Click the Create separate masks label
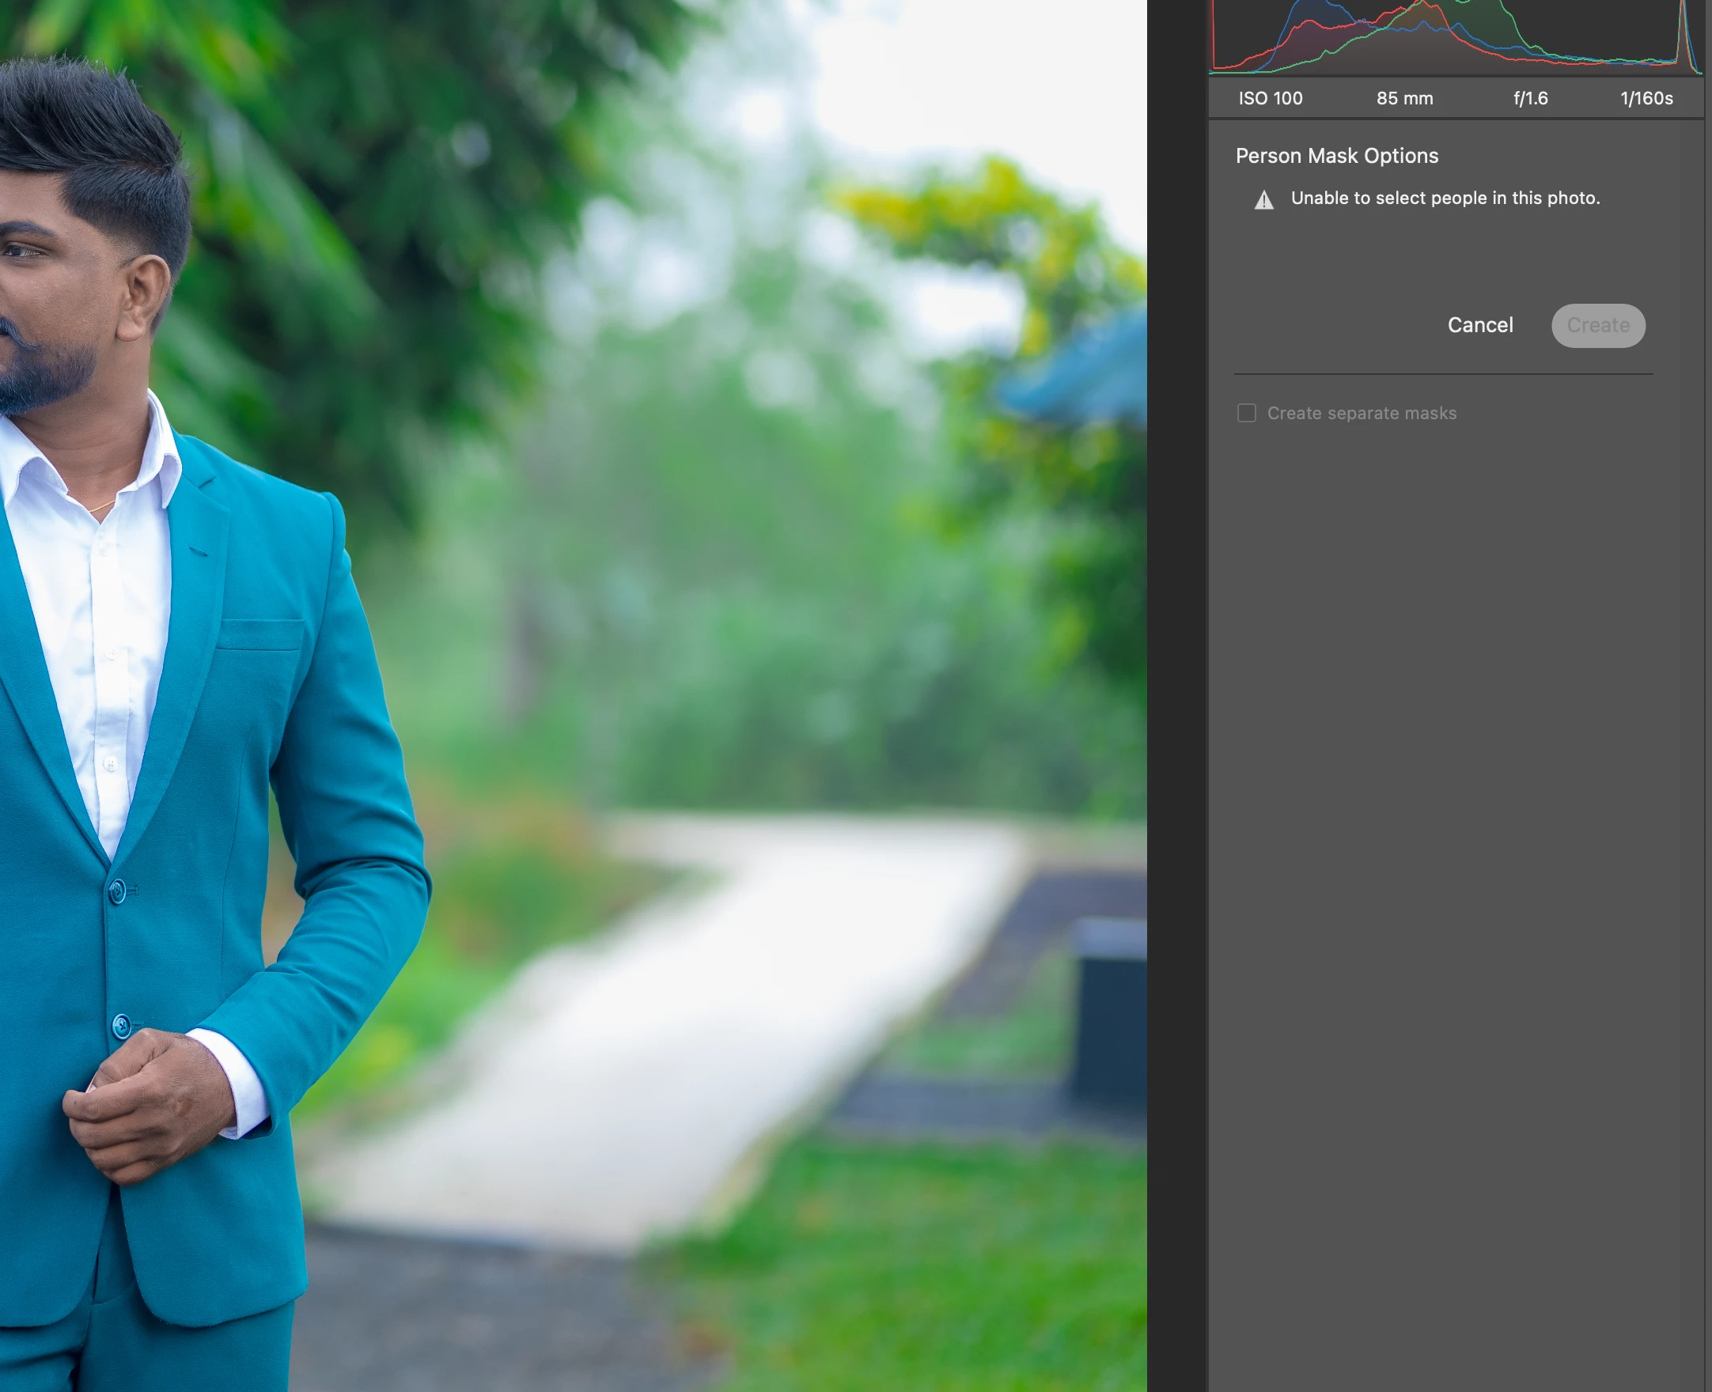The image size is (1712, 1392). click(x=1361, y=413)
